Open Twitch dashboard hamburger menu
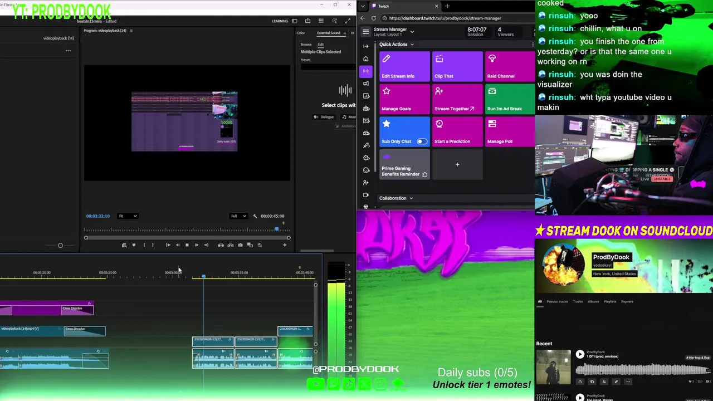The image size is (713, 401). tap(365, 32)
